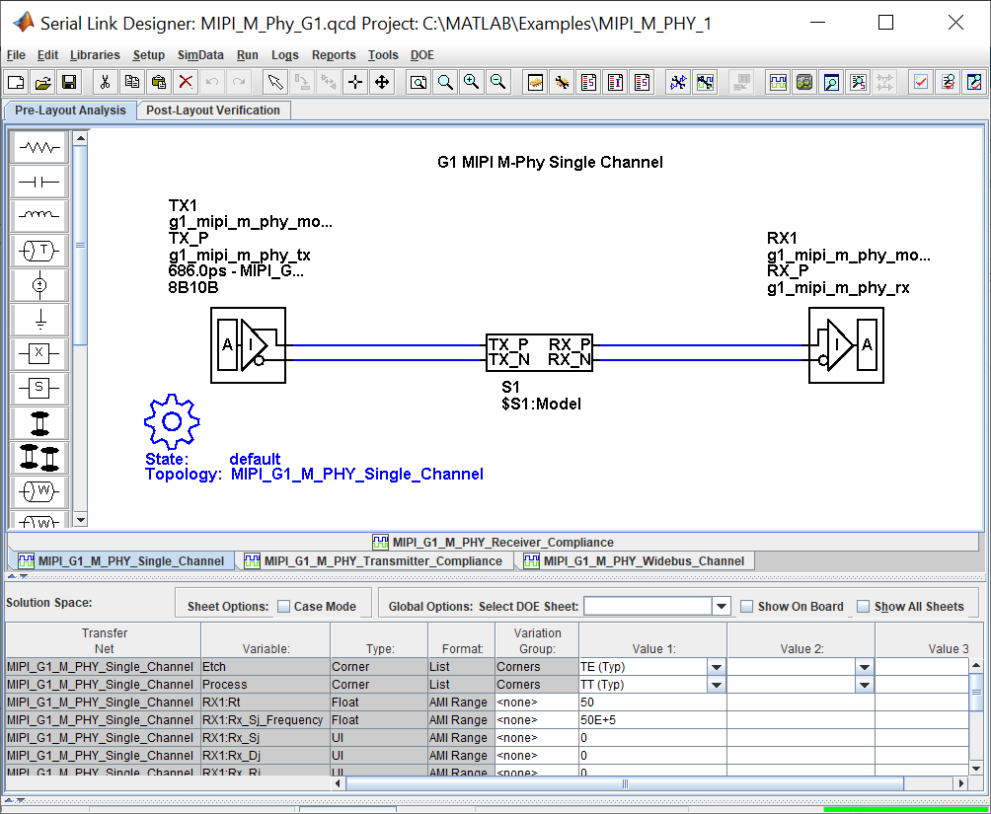
Task: Pick the capacitor from the component palette
Action: pos(39,182)
